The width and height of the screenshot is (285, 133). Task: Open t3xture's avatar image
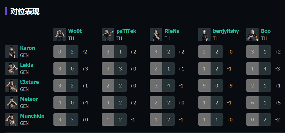coord(12,85)
